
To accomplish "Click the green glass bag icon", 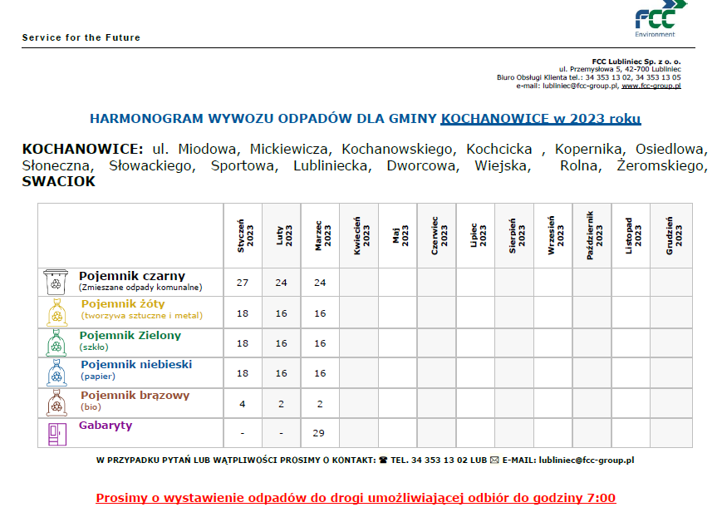I will (56, 342).
